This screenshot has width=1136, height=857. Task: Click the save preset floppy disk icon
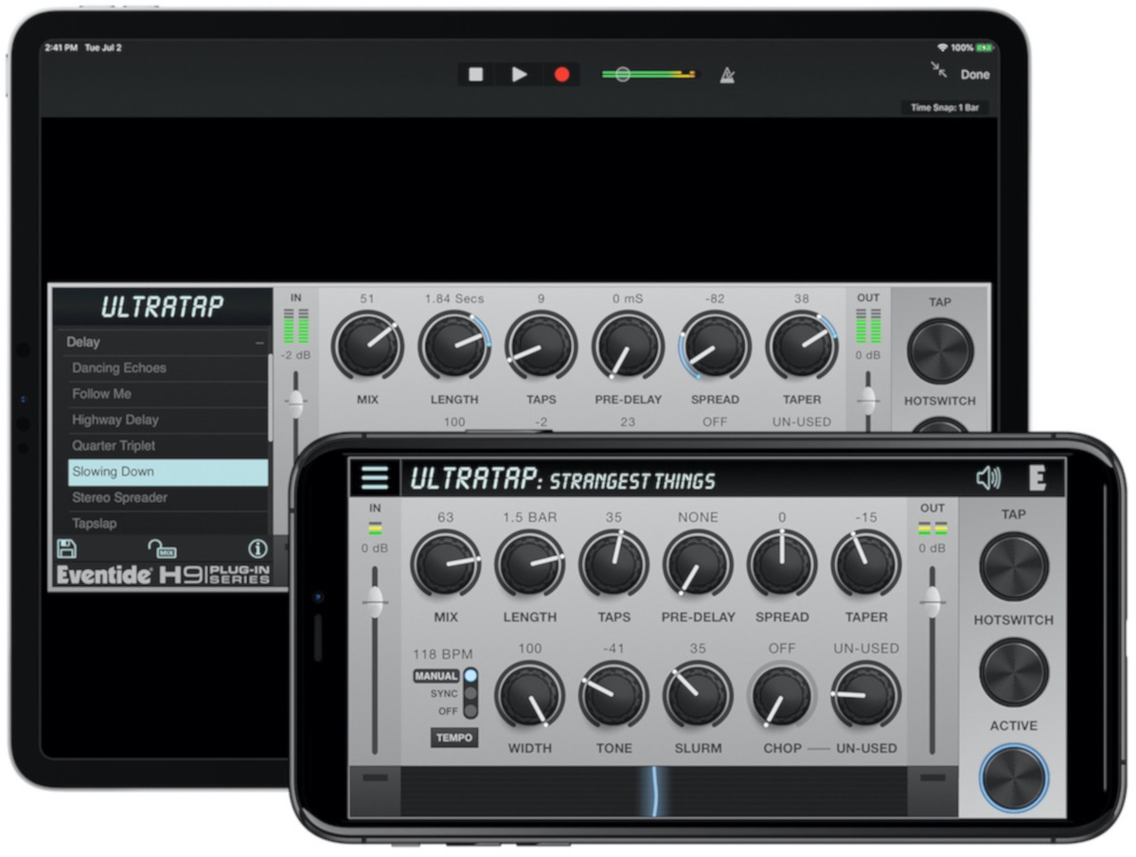pyautogui.click(x=66, y=548)
